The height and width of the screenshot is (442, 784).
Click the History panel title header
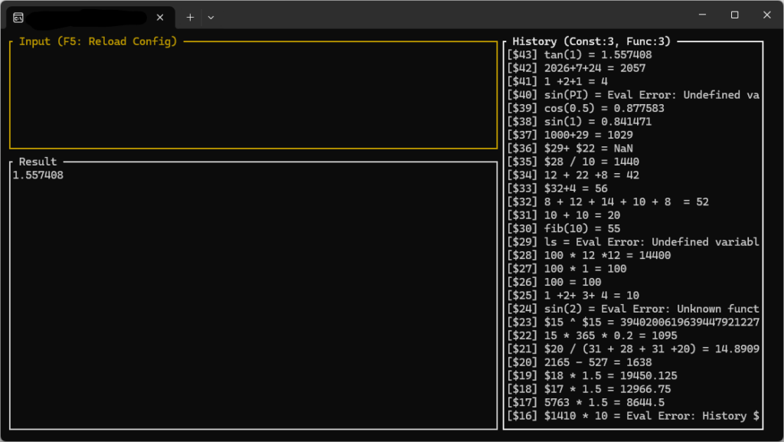(x=591, y=41)
